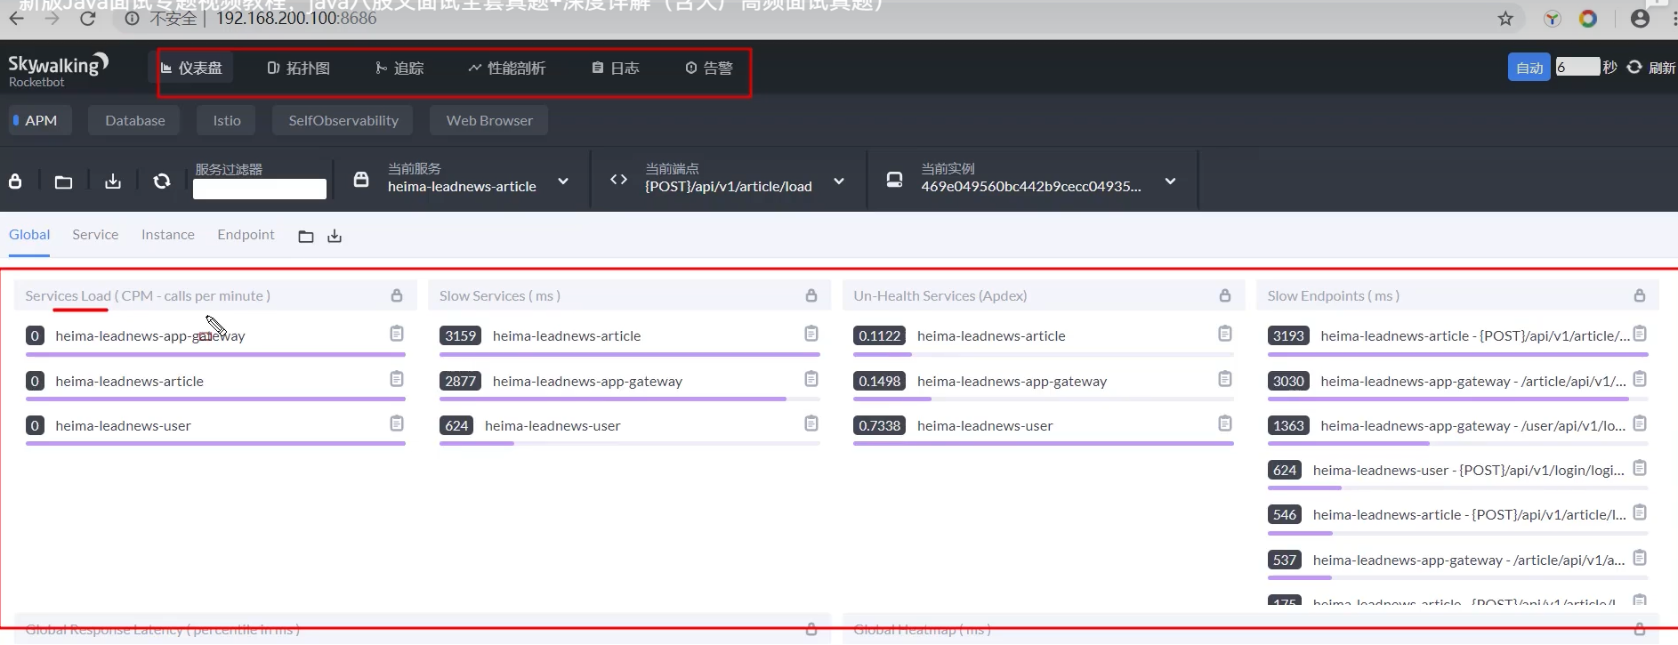Screen dimensions: 1678x645
Task: Open the 追踪 trace view
Action: 399,69
